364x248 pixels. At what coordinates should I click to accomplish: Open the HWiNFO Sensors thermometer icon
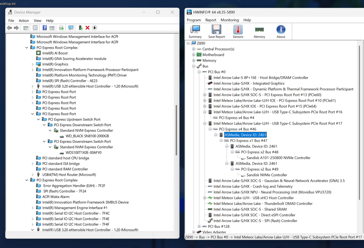[x=238, y=32]
